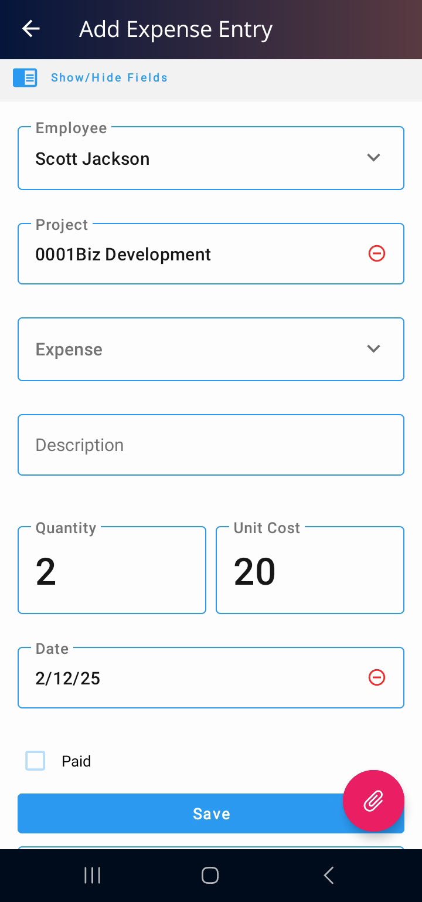Tap the Android home navigation icon
The width and height of the screenshot is (422, 902).
pyautogui.click(x=210, y=876)
